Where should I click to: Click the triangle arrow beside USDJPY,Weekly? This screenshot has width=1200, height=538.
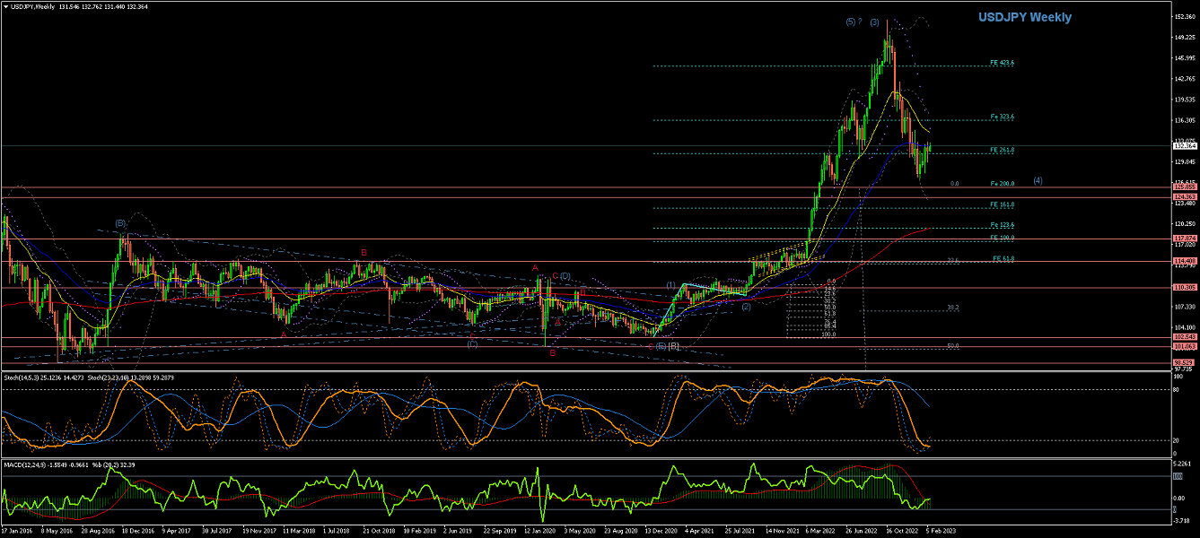[x=5, y=6]
